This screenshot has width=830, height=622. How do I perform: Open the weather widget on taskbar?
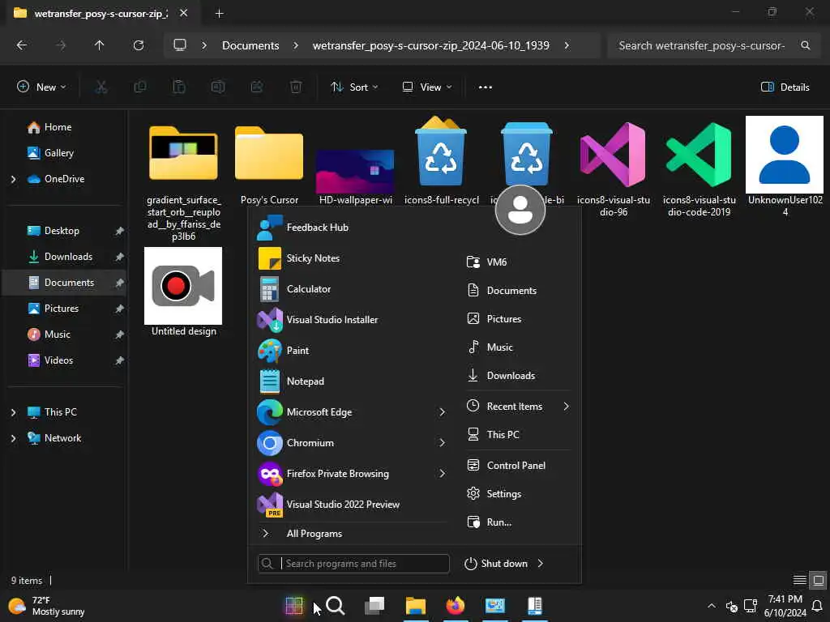[46, 606]
